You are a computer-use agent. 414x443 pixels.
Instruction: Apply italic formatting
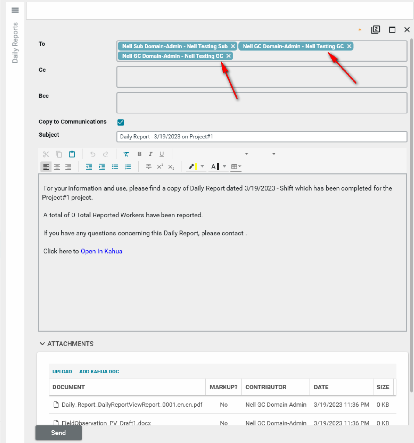(150, 154)
